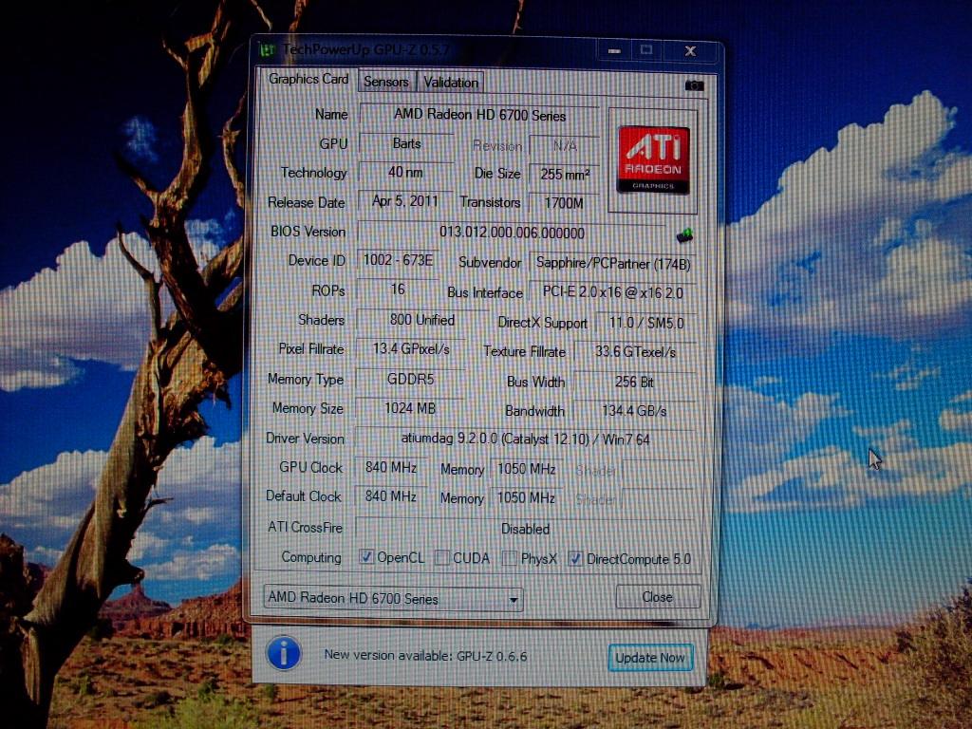Viewport: 972px width, 729px height.
Task: Click the Computing label
Action: [x=311, y=557]
